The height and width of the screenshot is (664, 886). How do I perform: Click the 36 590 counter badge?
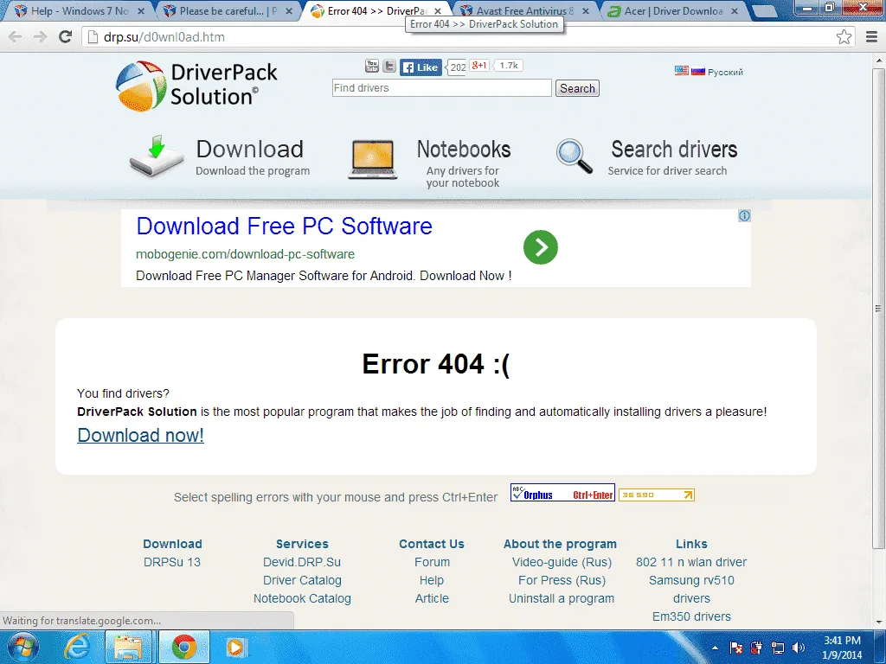click(656, 495)
